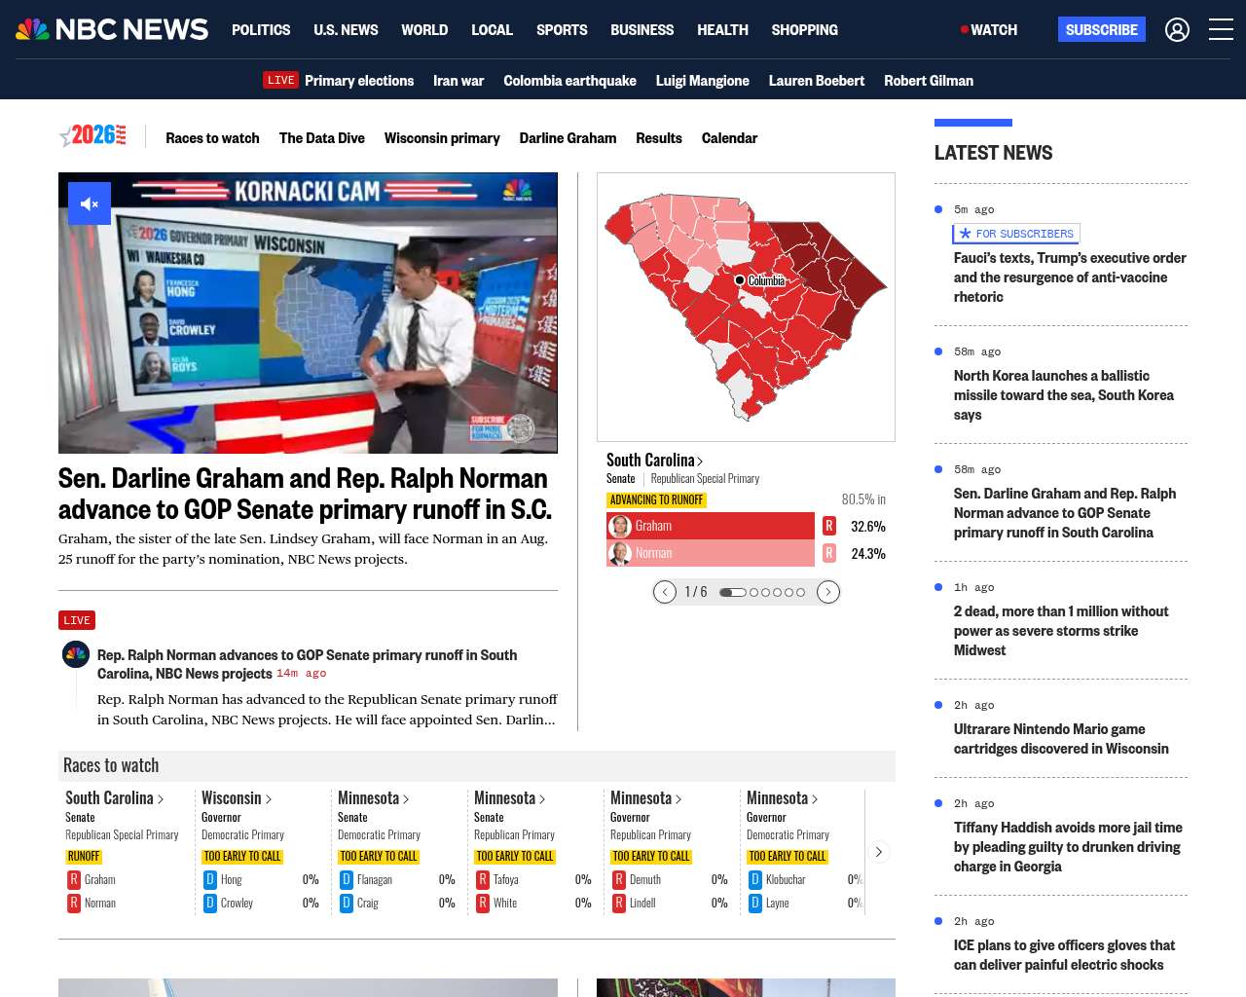The height and width of the screenshot is (997, 1246).
Task: Select Darline Graham tab
Action: [568, 138]
